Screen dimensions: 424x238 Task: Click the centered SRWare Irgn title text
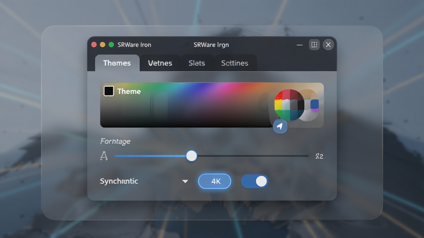coord(211,45)
